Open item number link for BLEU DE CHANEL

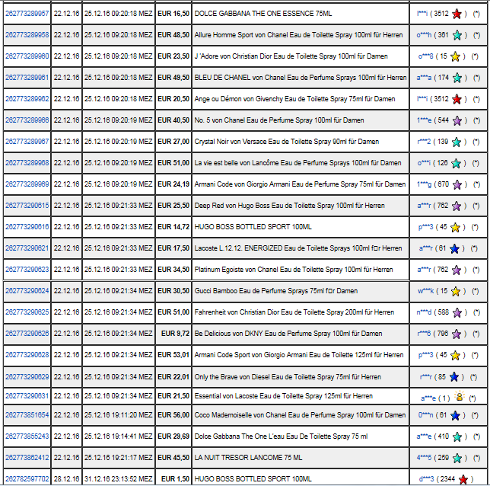coord(27,77)
